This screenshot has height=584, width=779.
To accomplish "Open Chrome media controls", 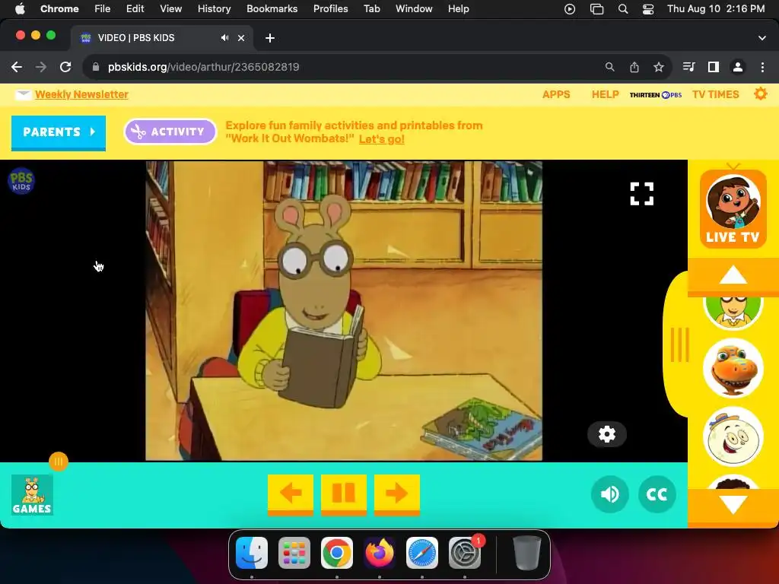I will tap(688, 67).
